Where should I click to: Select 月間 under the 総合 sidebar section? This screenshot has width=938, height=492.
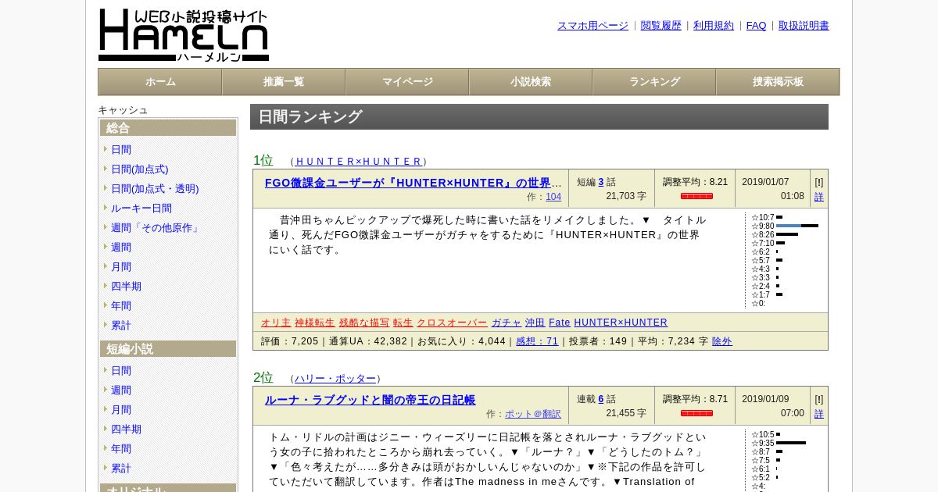pos(121,267)
